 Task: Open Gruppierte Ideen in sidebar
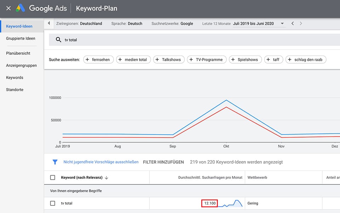point(21,39)
